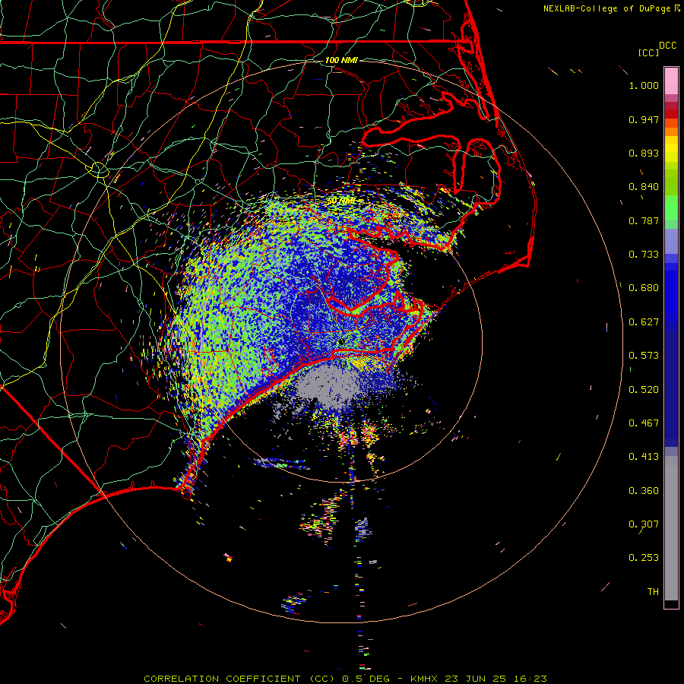
Task: Select the 0.840 legend value
Action: point(644,187)
